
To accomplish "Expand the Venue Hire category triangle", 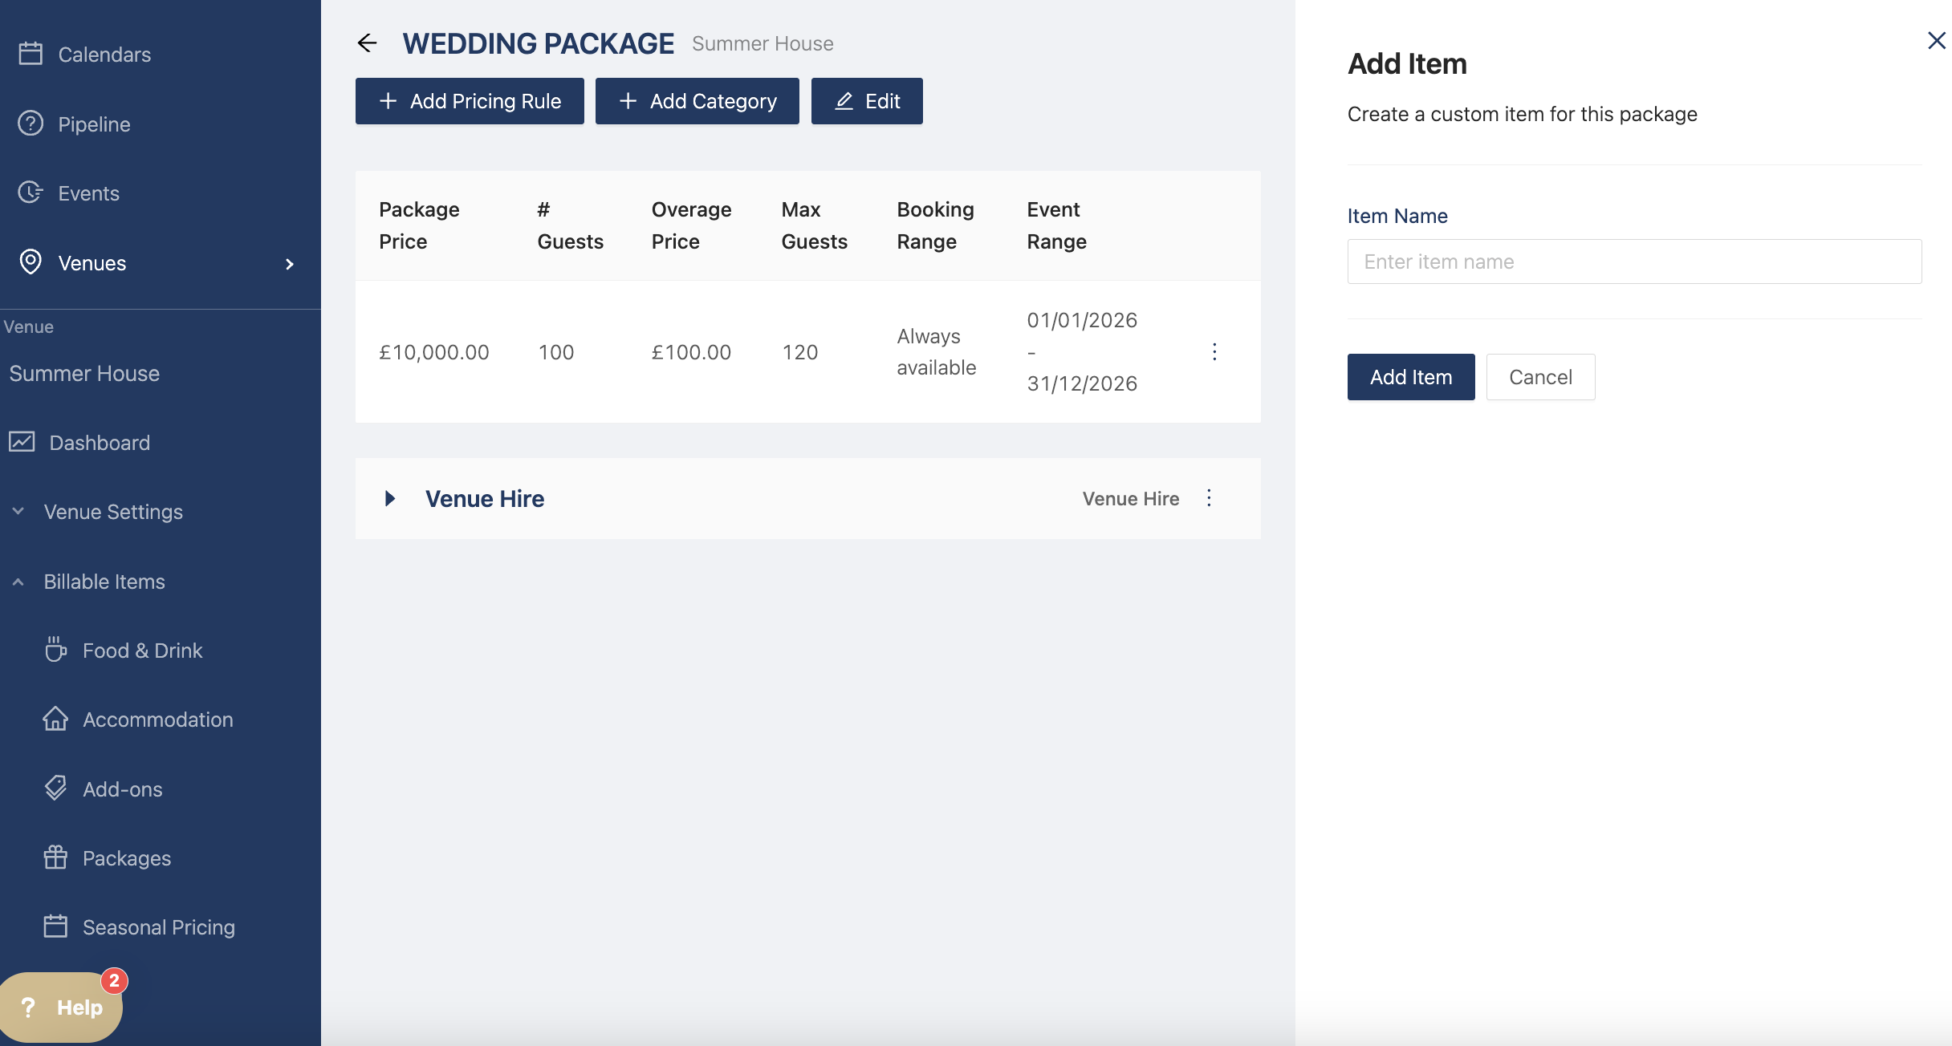I will tap(390, 499).
